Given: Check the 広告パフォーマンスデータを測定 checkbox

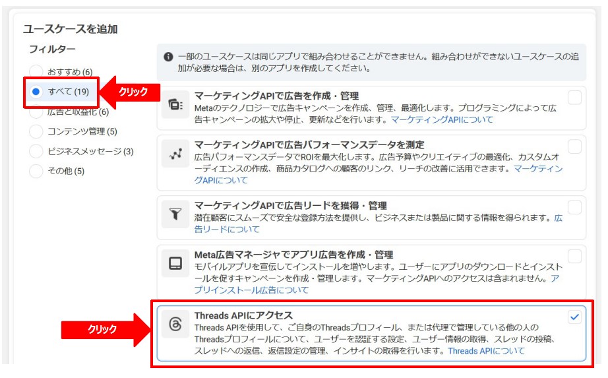Looking at the screenshot, I should (x=574, y=146).
